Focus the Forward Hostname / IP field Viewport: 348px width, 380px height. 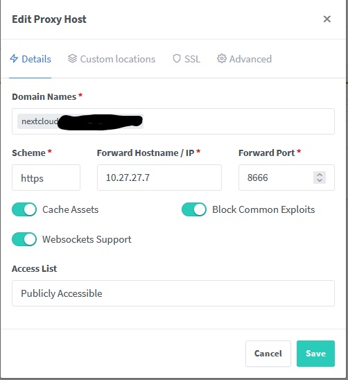tap(159, 178)
